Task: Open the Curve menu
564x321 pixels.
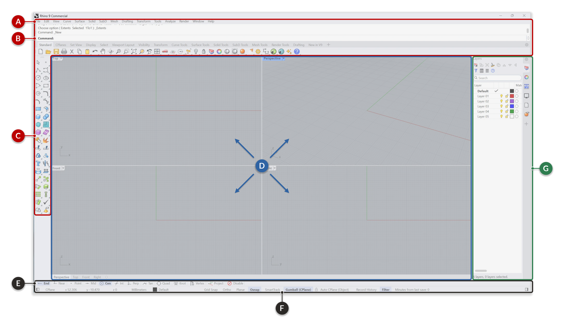Action: pyautogui.click(x=67, y=21)
